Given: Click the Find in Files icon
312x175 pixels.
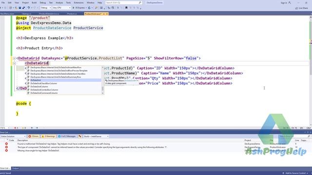Looking at the screenshot, I should click(x=97, y=8).
